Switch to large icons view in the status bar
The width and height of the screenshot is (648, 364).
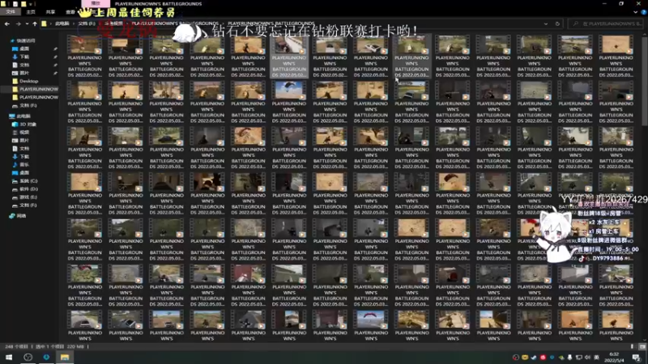coord(642,347)
